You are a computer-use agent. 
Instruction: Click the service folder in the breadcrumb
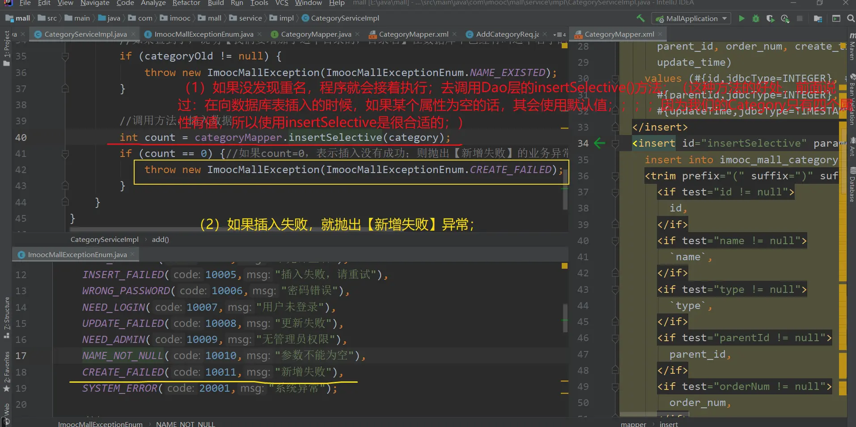tap(250, 18)
